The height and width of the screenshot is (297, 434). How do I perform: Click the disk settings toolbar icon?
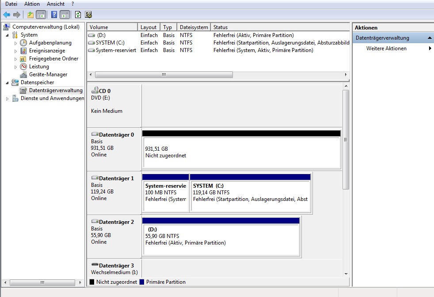[x=88, y=15]
